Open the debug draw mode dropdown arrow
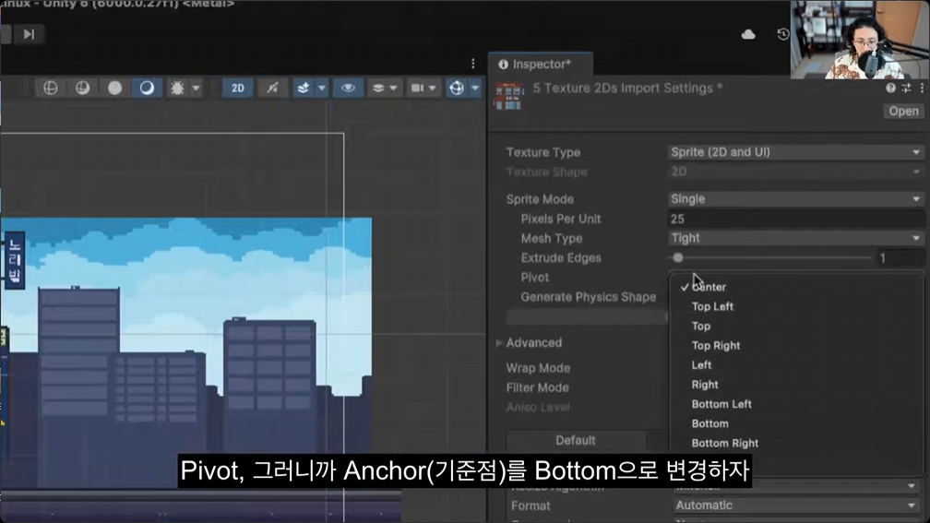930x523 pixels. (196, 89)
